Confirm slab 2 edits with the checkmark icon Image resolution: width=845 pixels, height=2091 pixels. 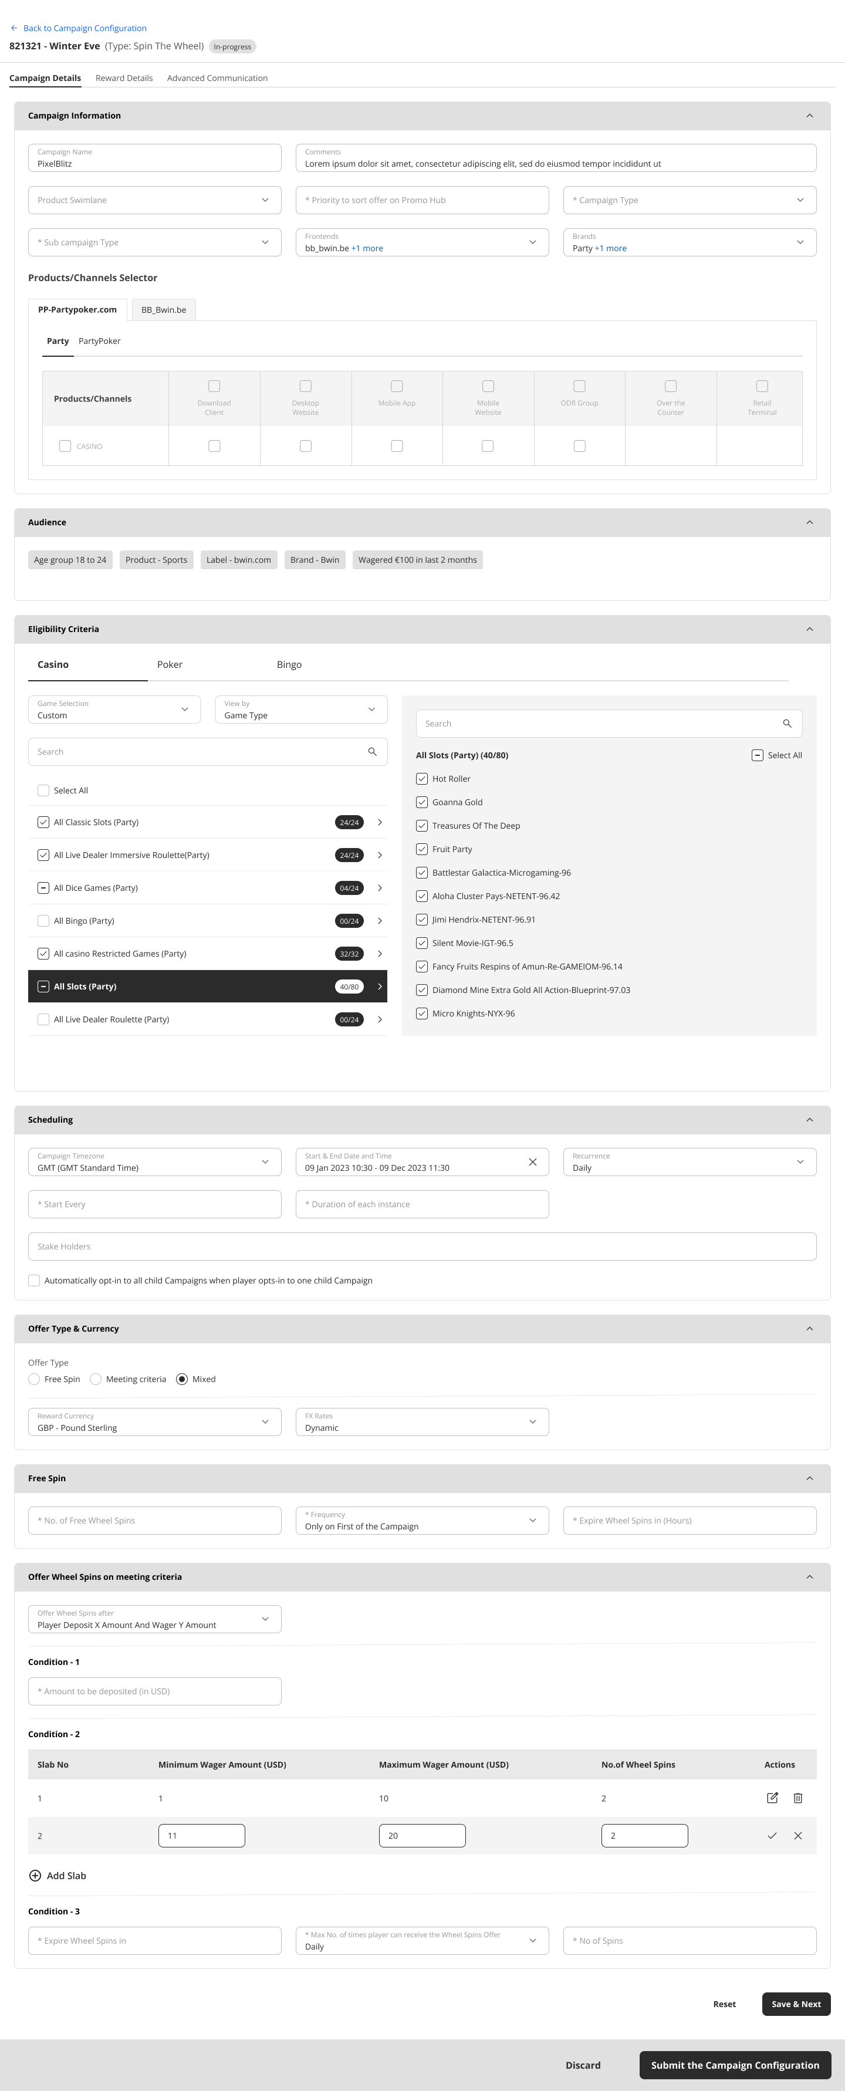[772, 1835]
